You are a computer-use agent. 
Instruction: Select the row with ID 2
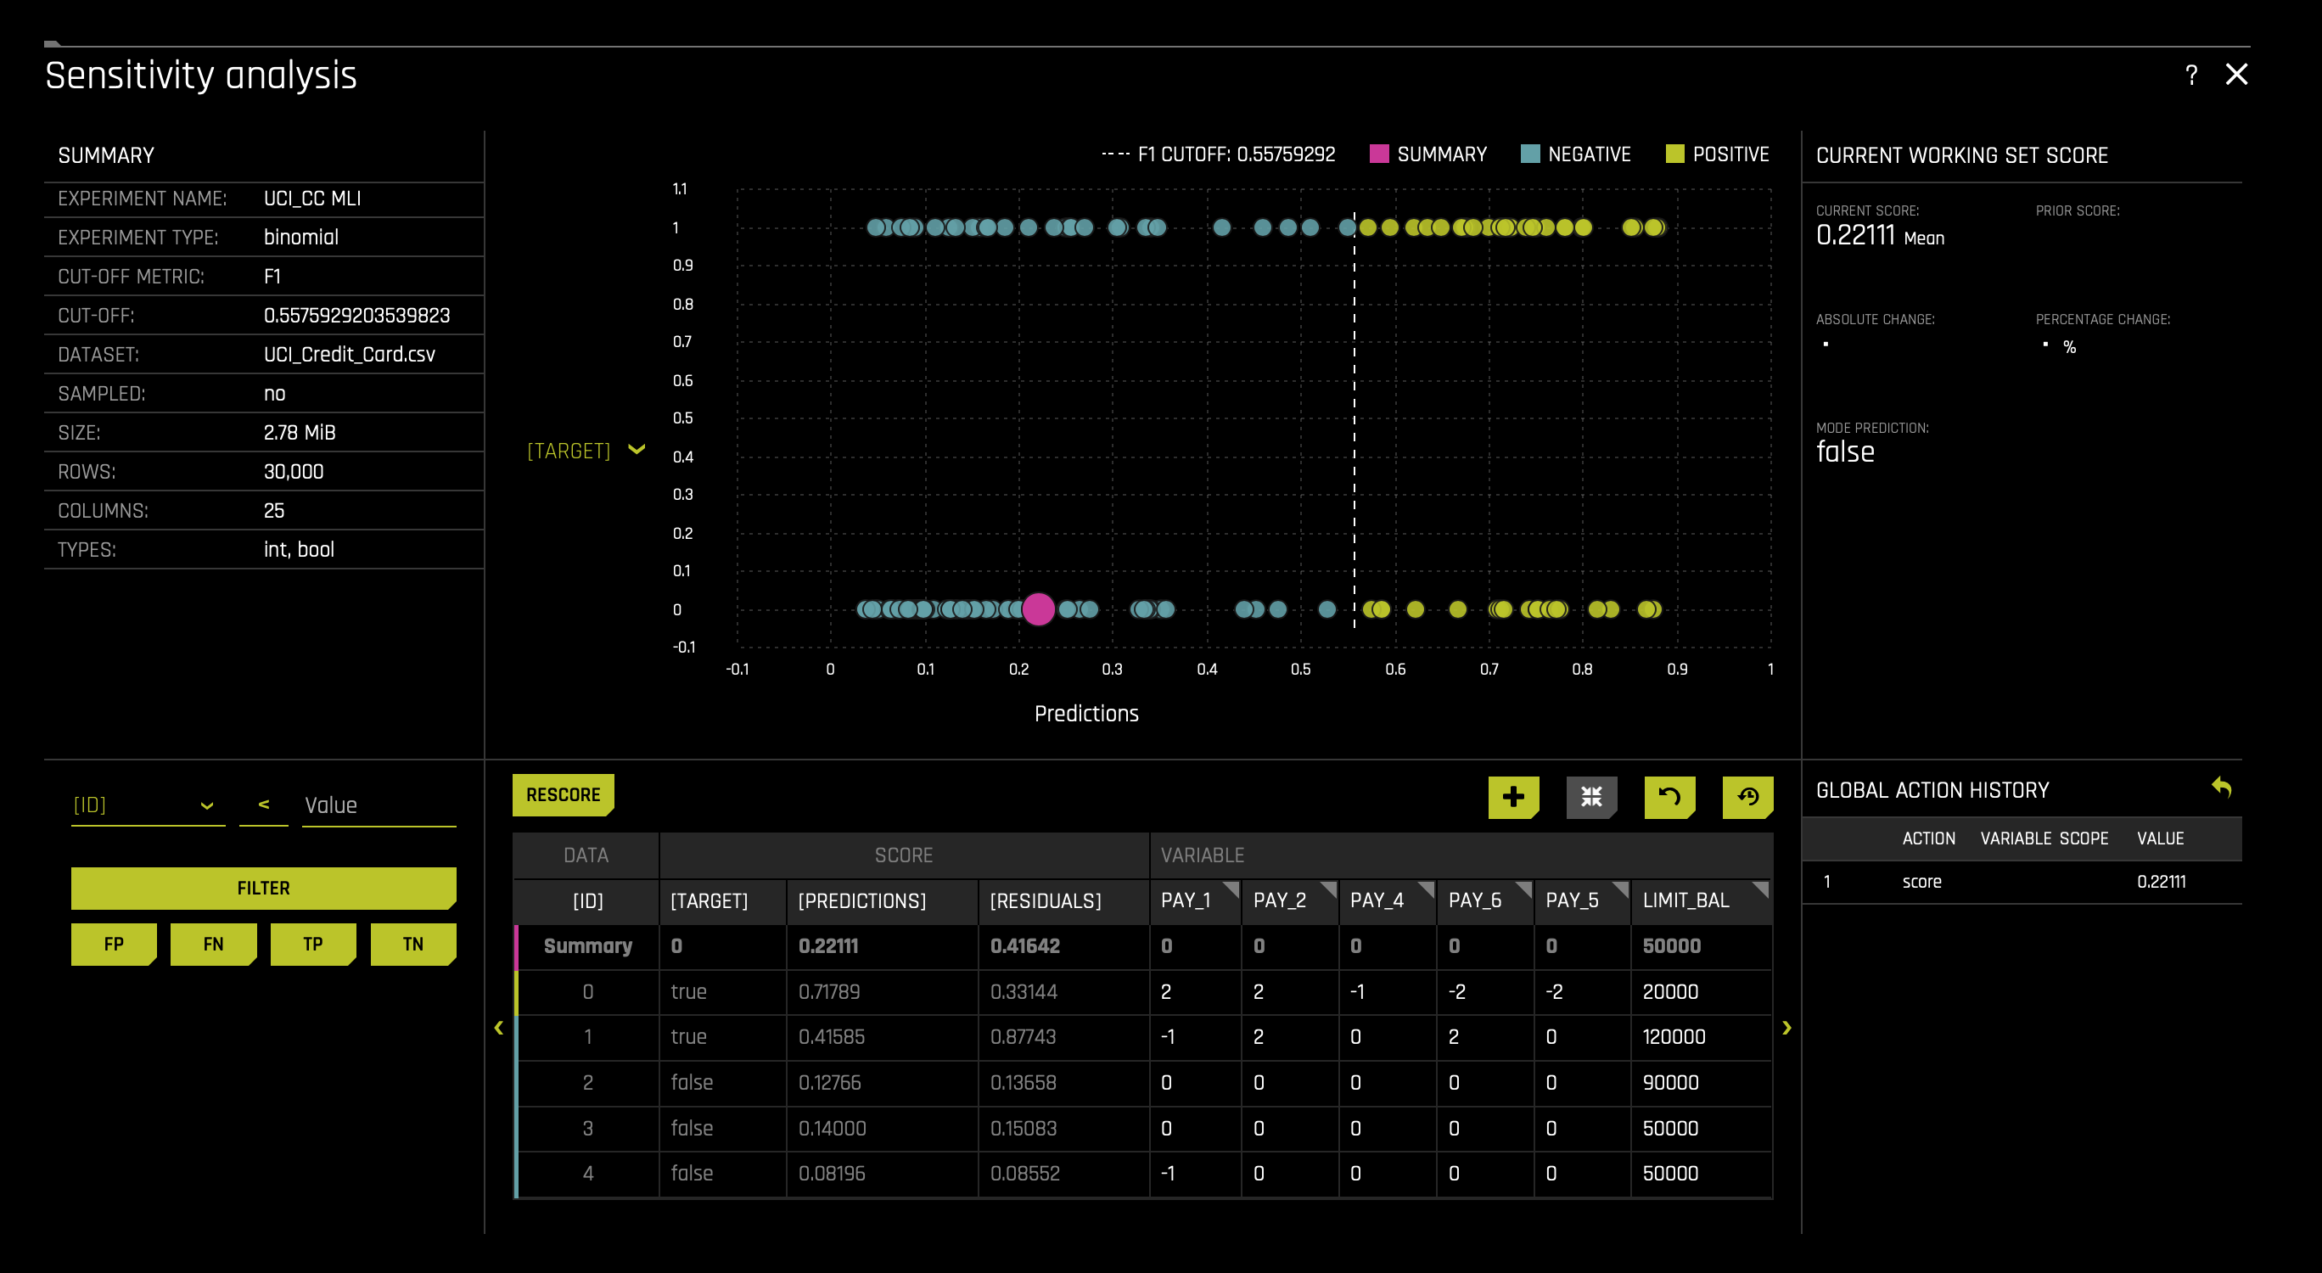point(1143,1083)
